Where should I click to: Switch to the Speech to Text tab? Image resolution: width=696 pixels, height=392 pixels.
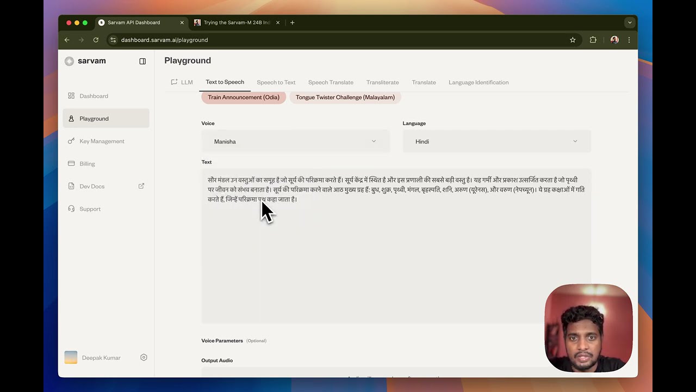point(276,82)
